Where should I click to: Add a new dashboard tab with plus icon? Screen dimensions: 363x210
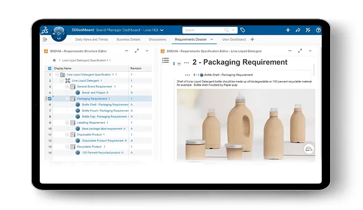252,39
